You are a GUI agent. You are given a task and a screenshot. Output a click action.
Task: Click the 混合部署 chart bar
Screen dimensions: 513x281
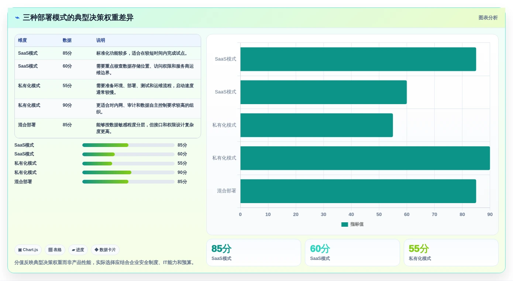pyautogui.click(x=358, y=191)
